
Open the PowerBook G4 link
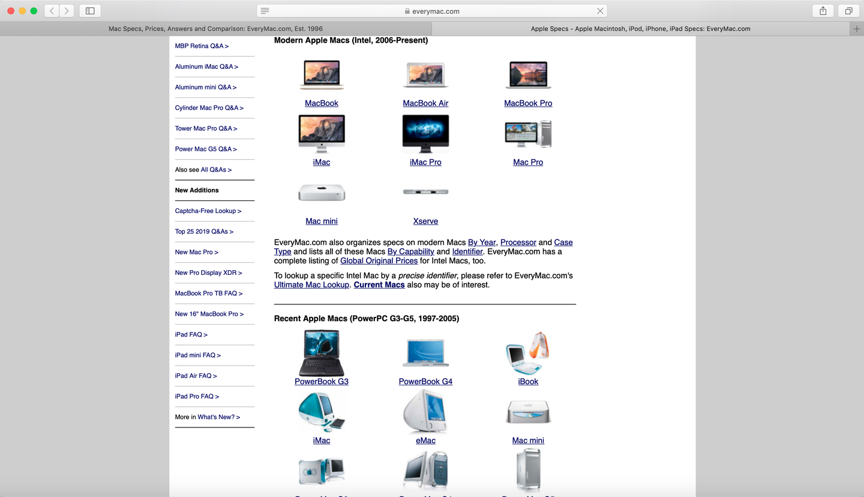pyautogui.click(x=425, y=381)
